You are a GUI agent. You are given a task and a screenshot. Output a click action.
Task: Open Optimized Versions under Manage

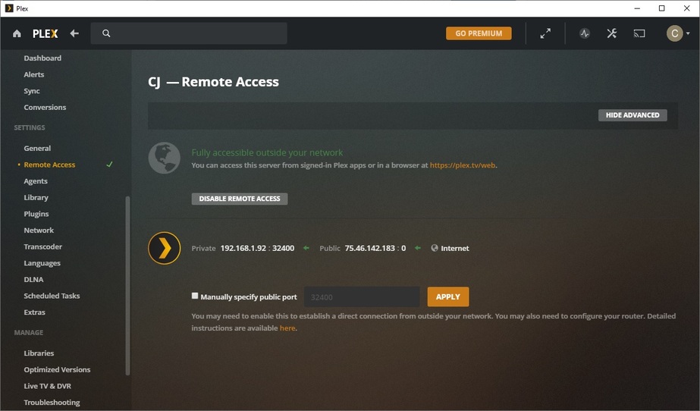coord(57,370)
